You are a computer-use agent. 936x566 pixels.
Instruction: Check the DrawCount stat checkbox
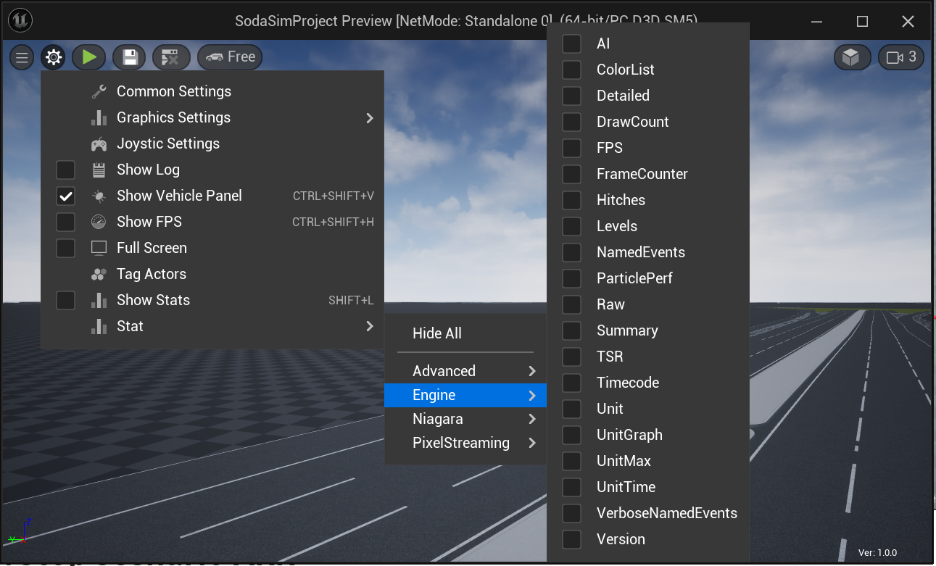572,122
